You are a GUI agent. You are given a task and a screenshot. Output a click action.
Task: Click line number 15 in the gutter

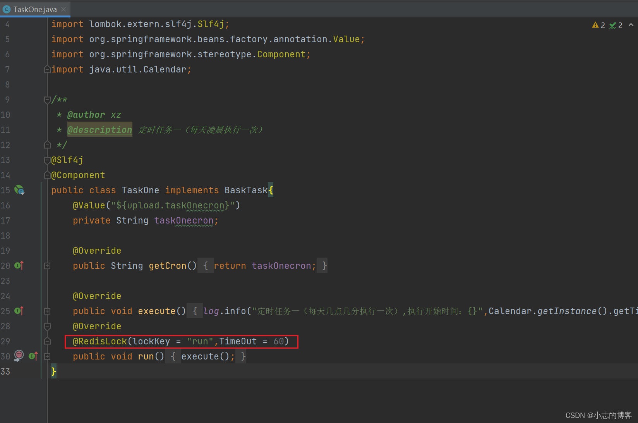(5, 190)
